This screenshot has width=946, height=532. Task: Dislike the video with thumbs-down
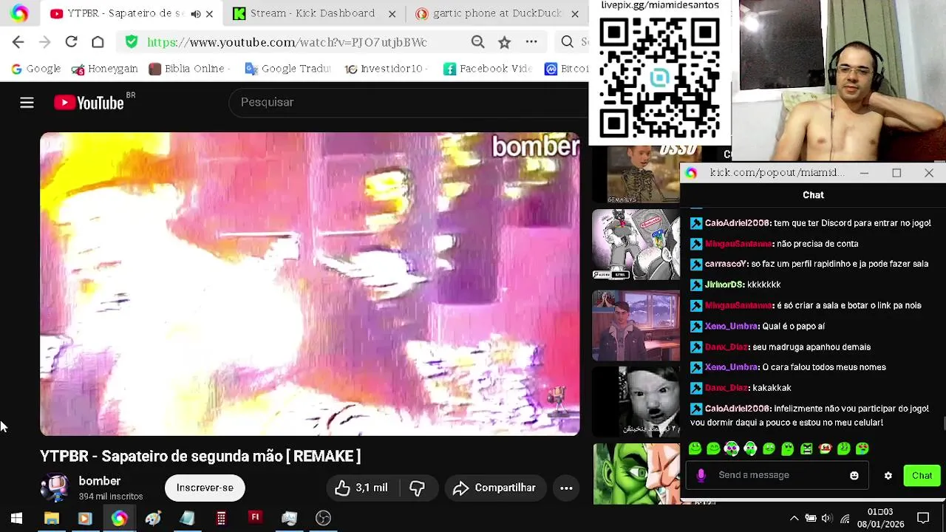coord(417,488)
